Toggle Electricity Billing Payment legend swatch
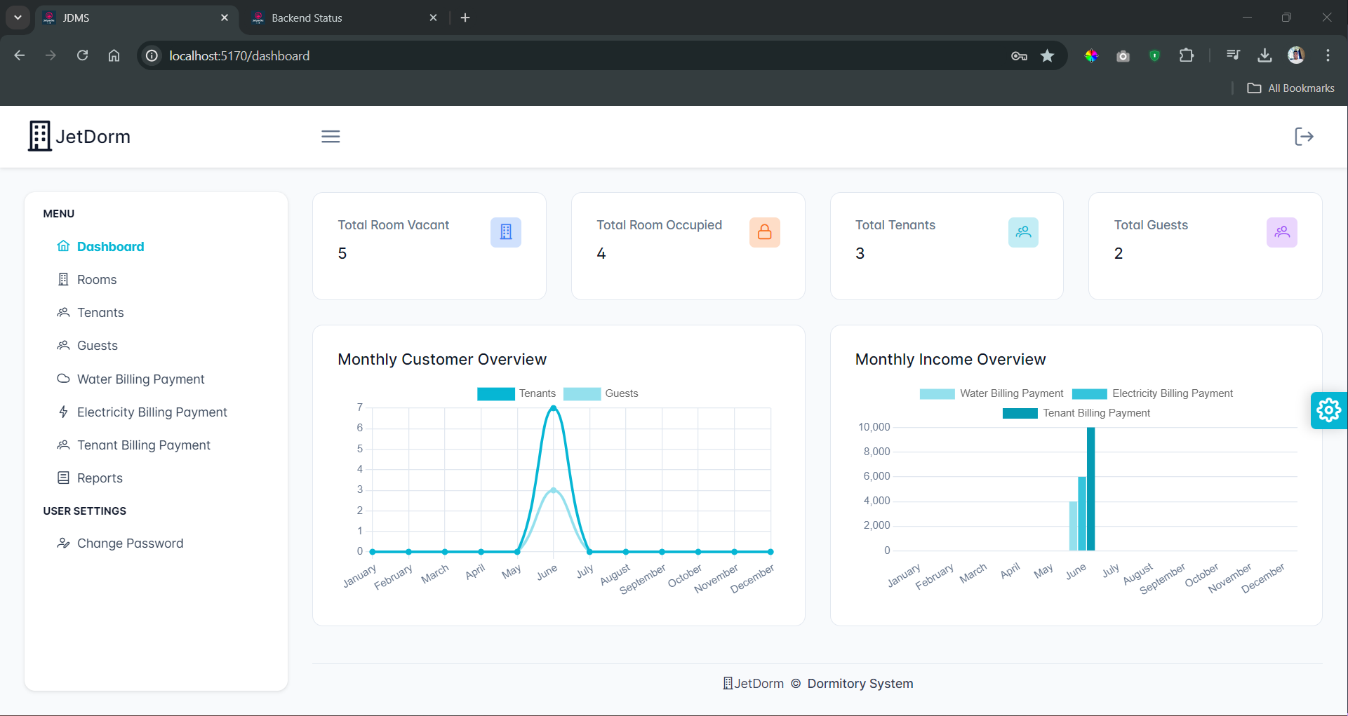1348x716 pixels. click(1089, 394)
